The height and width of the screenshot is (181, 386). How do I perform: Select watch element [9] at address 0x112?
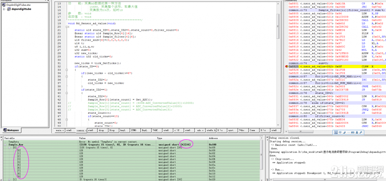tap(132, 177)
